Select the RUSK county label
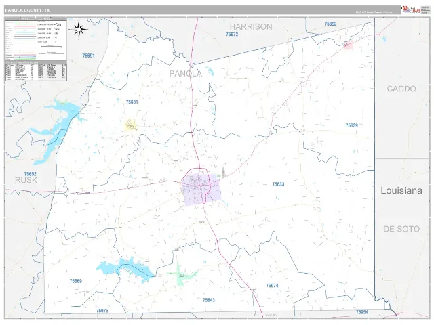The width and height of the screenshot is (434, 325). 26,180
